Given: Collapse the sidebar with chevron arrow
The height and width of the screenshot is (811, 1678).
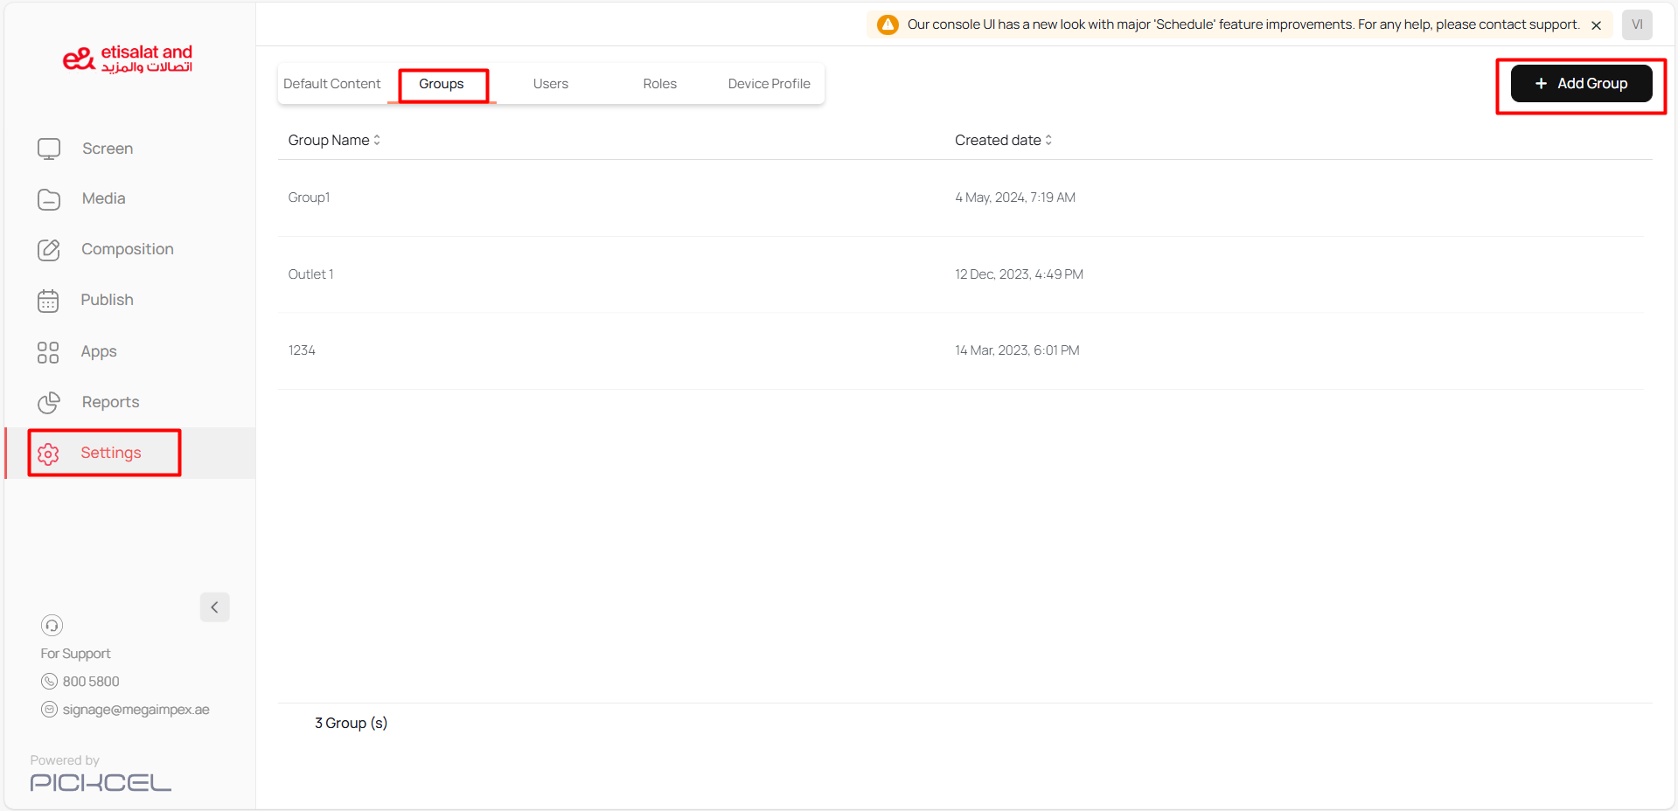Looking at the screenshot, I should point(214,607).
